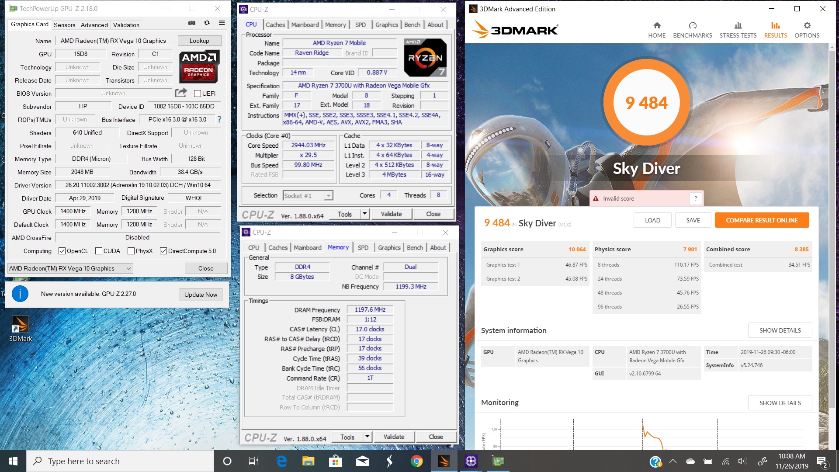Viewport: 839px width, 472px height.
Task: Click the GPU-Z screenshot camera icon
Action: (x=191, y=23)
